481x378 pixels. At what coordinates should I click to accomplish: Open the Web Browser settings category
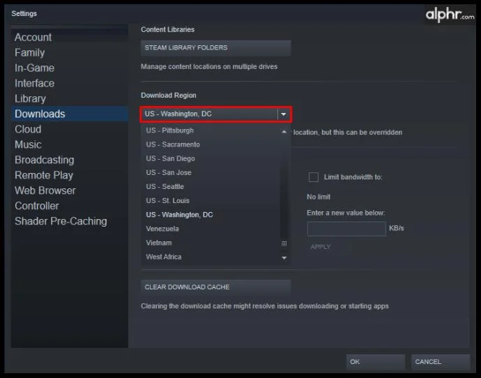[x=70, y=190]
